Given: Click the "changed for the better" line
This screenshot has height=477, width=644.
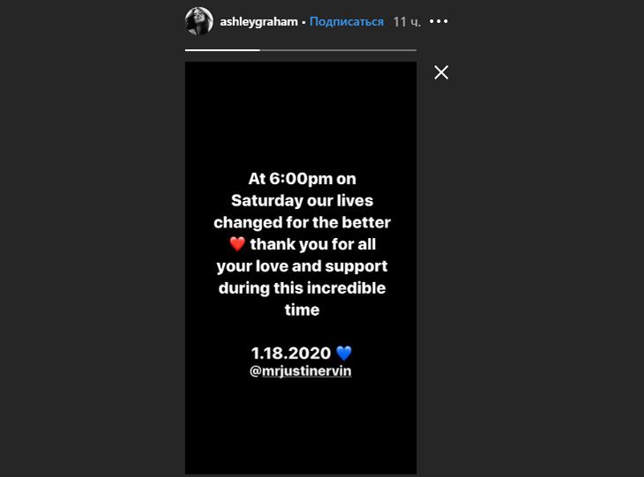Looking at the screenshot, I should point(301,220).
